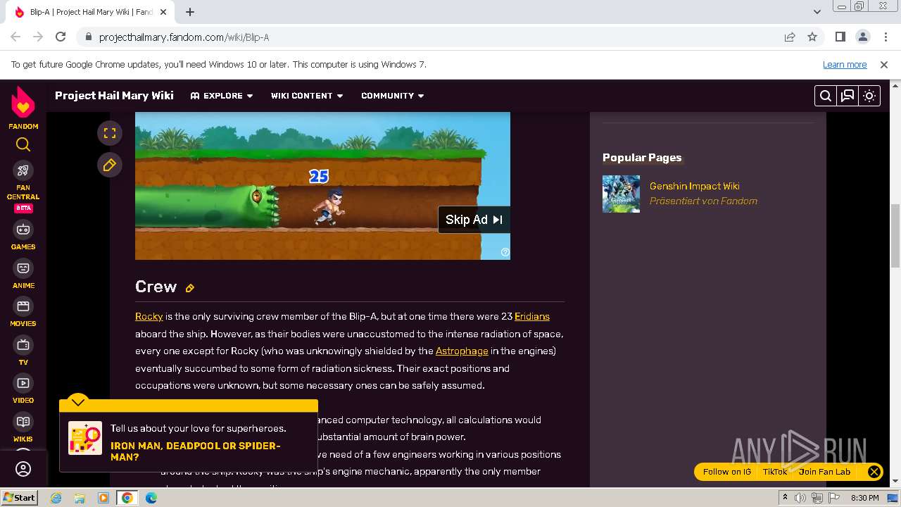Click the 8:30 PM taskbar clock
Screen dimensions: 901x507
point(864,498)
